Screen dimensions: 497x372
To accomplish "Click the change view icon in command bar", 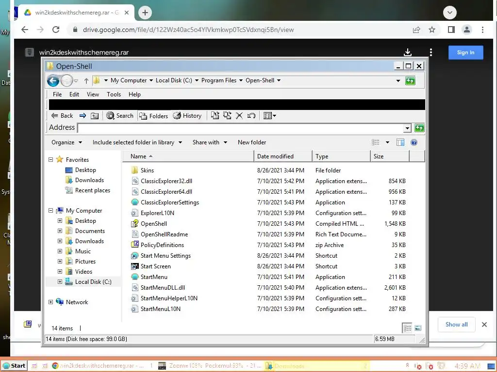I will [376, 142].
